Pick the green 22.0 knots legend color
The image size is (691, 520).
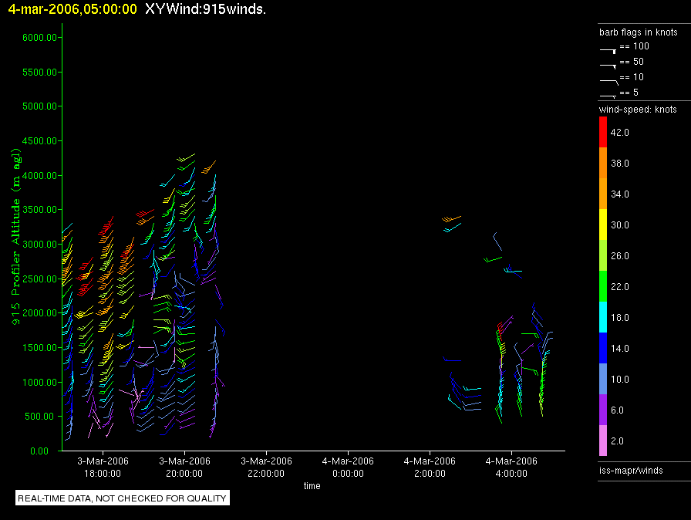pos(603,287)
